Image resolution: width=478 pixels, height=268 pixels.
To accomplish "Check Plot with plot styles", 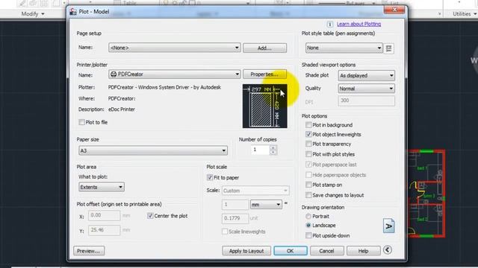I will [x=308, y=154].
